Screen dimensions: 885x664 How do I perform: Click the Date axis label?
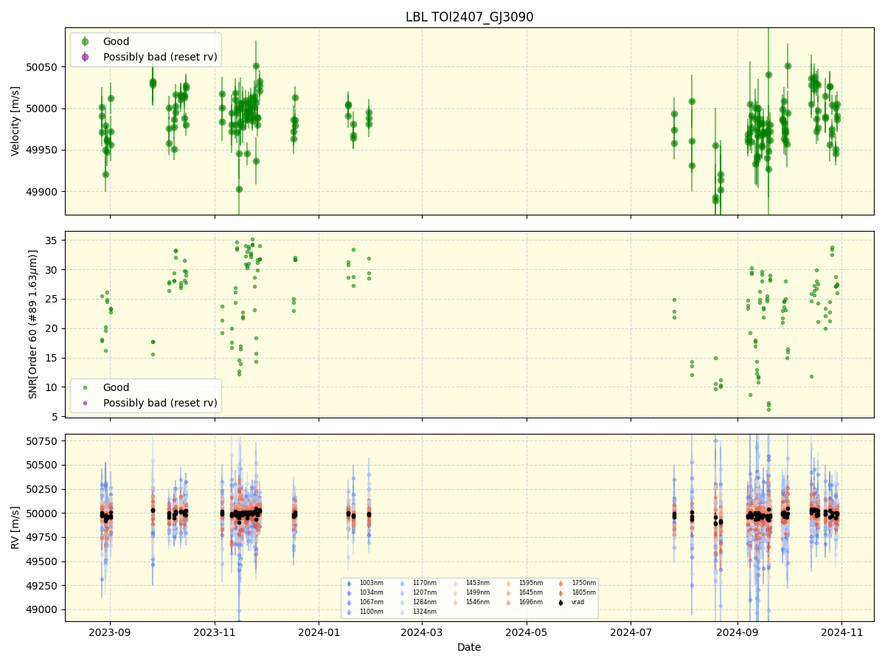471,647
